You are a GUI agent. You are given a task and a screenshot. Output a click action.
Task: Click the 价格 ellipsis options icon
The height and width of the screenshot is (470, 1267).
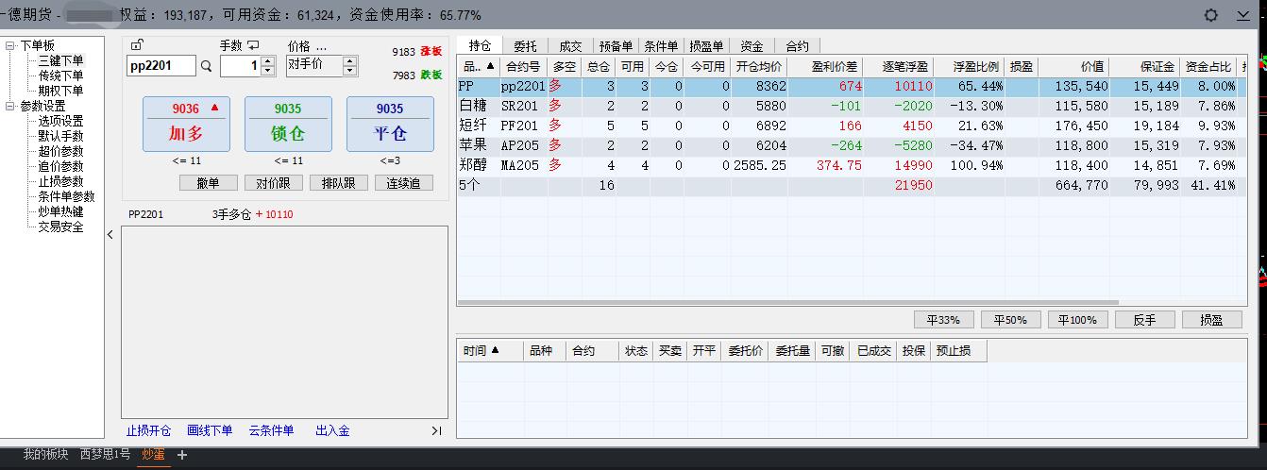pyautogui.click(x=321, y=45)
